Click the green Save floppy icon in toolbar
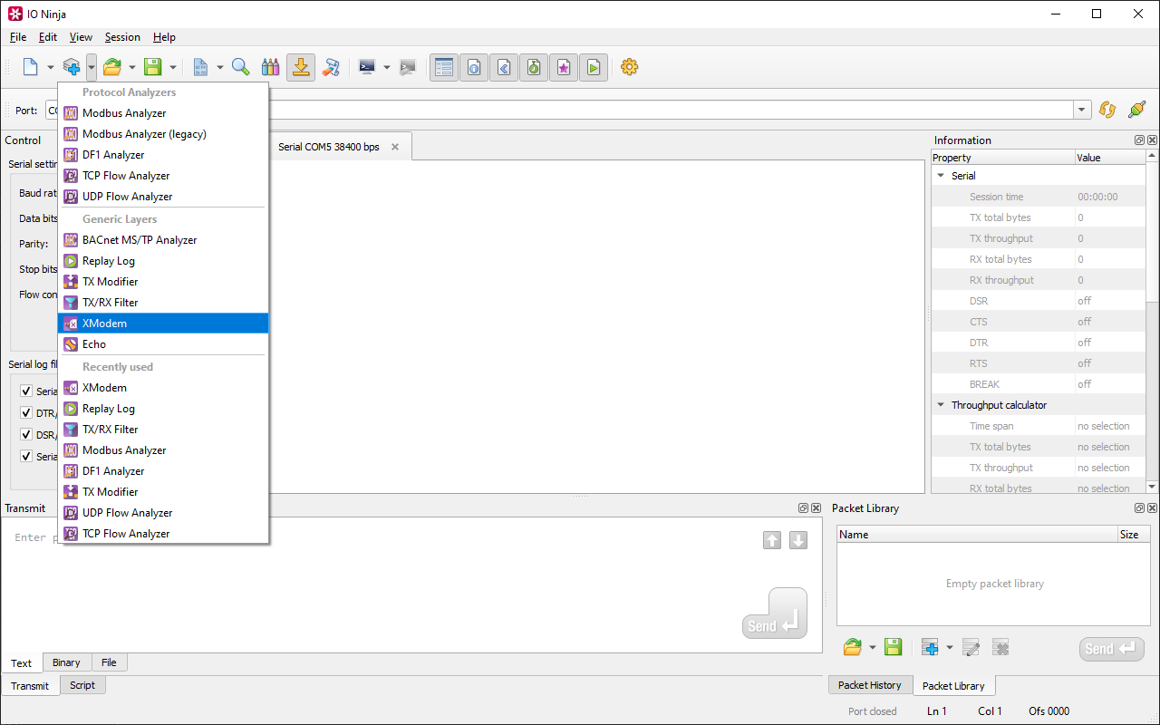This screenshot has height=725, width=1160. click(x=153, y=67)
